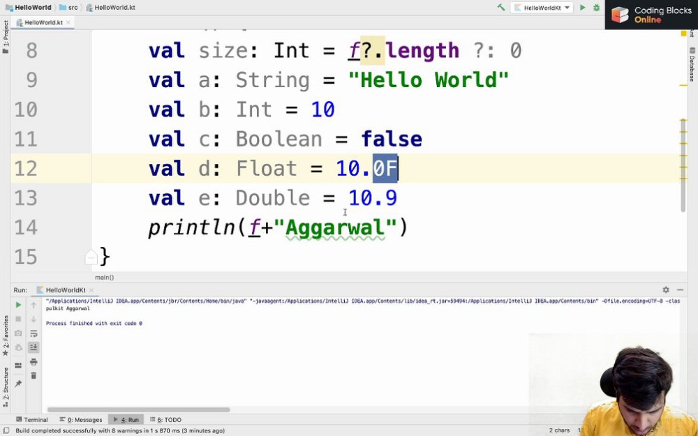
Task: Click the length property on line 8
Action: point(422,51)
